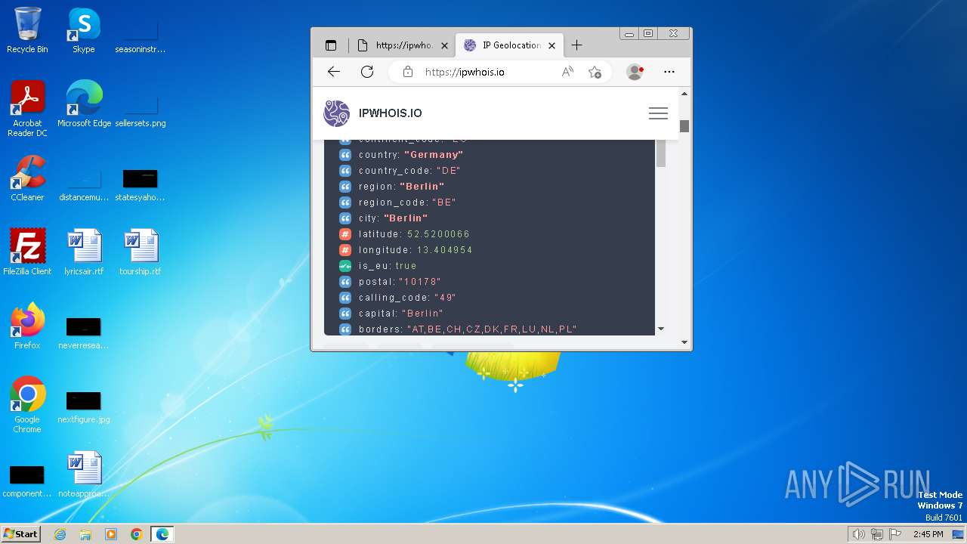Open the Firefox desktop shortcut
967x544 pixels.
pyautogui.click(x=27, y=326)
